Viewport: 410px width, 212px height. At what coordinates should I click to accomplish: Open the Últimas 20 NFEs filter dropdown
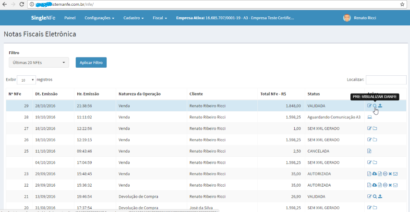(39, 62)
